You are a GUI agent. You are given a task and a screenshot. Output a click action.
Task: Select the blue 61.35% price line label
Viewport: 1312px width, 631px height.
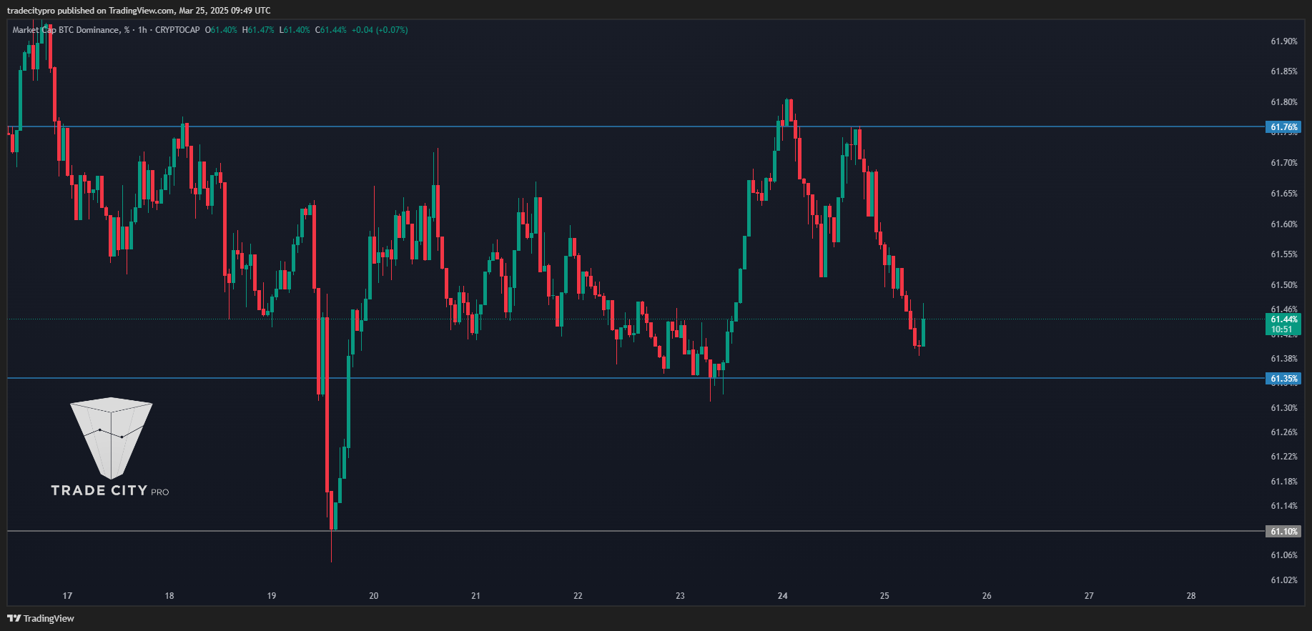coord(1283,379)
